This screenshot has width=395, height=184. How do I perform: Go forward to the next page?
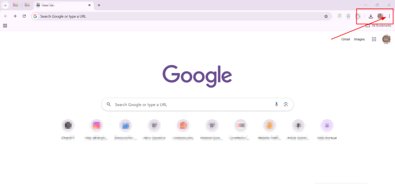(15, 16)
